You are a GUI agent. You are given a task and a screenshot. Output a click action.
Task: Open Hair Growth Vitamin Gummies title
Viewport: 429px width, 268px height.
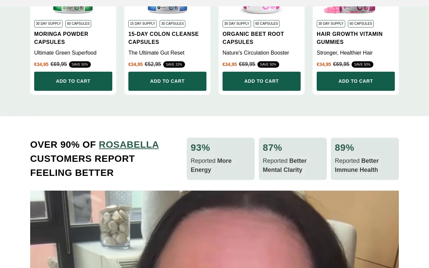click(350, 38)
